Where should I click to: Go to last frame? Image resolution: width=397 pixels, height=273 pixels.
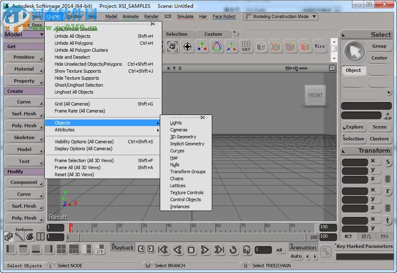click(219, 250)
